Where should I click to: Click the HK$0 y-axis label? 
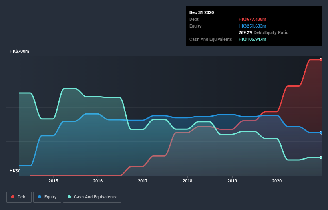(15, 171)
